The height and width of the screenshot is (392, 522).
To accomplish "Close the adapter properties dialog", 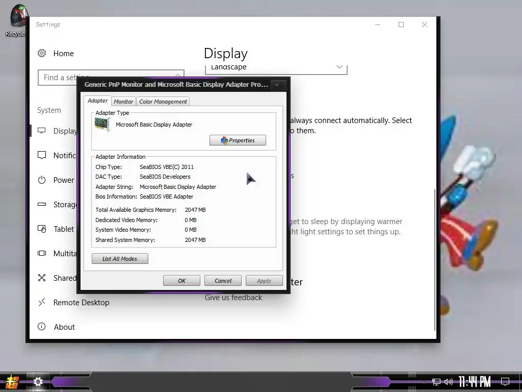I will (x=277, y=85).
